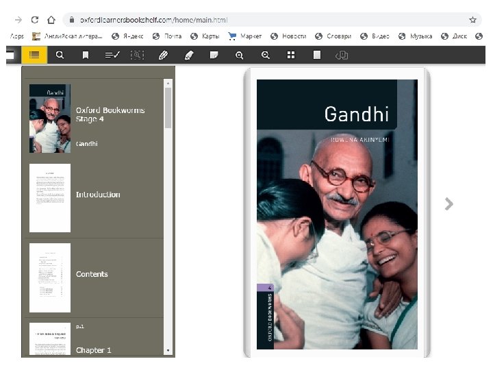The width and height of the screenshot is (493, 370).
Task: Open the Почта bookmark
Action: [167, 36]
